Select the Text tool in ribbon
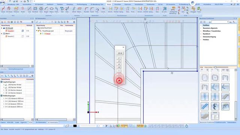This screenshot has height=135, width=240. (62, 9)
